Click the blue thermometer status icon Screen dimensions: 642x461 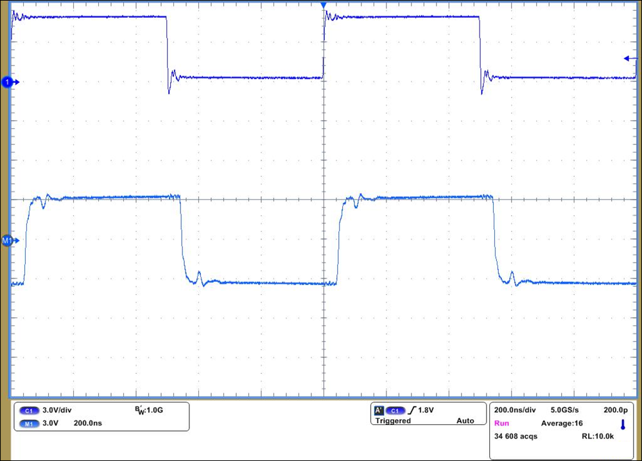622,424
